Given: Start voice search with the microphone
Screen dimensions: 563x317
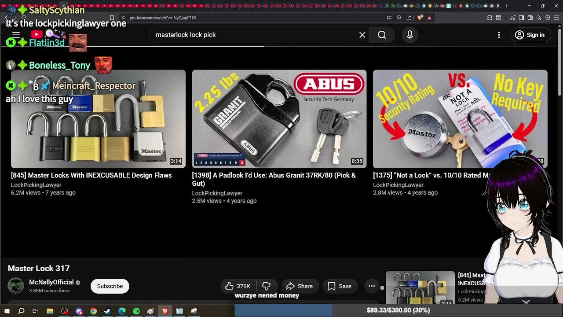Looking at the screenshot, I should click(409, 35).
